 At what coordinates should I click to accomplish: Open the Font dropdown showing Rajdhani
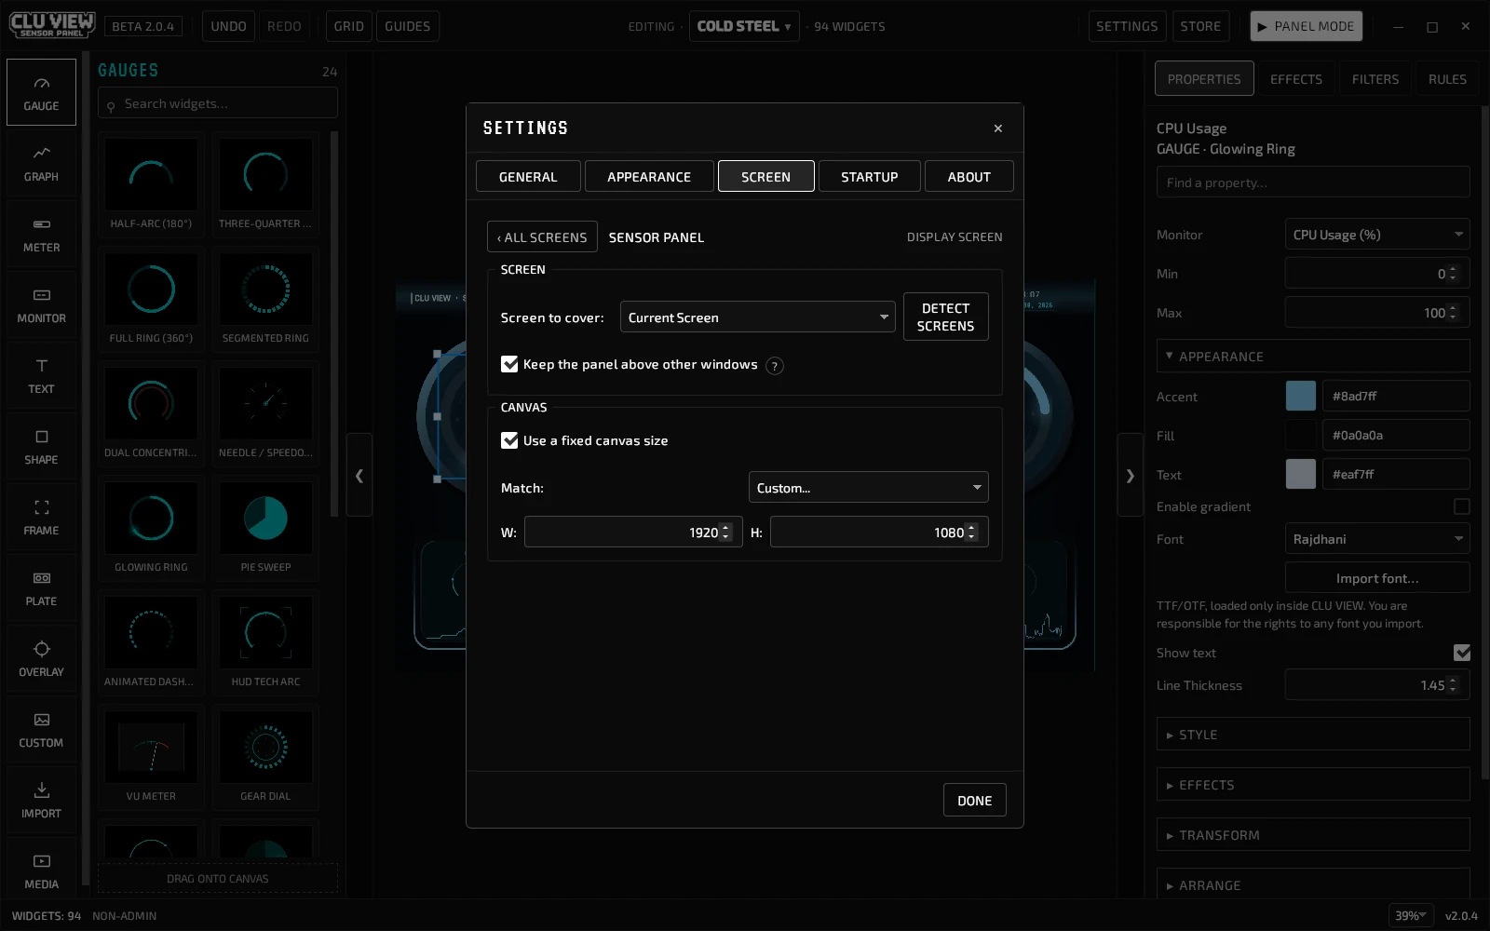pyautogui.click(x=1377, y=539)
